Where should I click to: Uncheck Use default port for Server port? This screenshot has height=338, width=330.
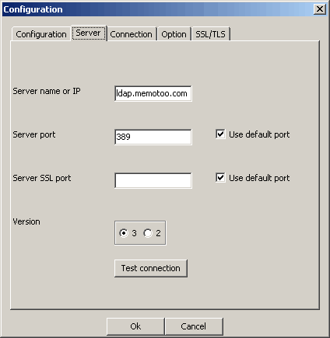point(220,134)
